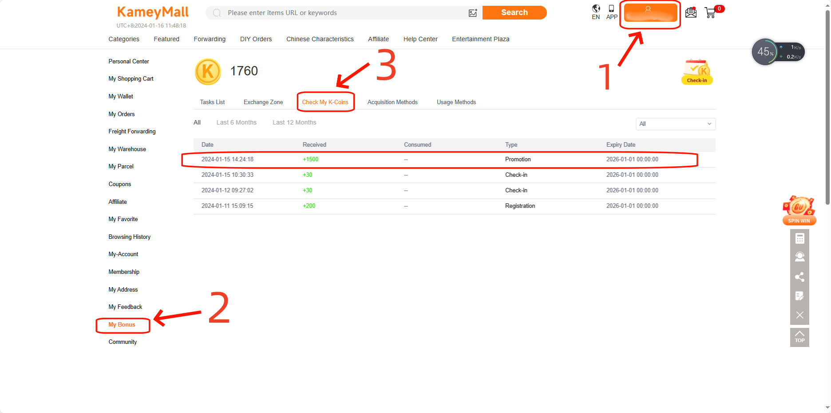Open Browsing History sidebar link
This screenshot has width=831, height=413.
(130, 237)
